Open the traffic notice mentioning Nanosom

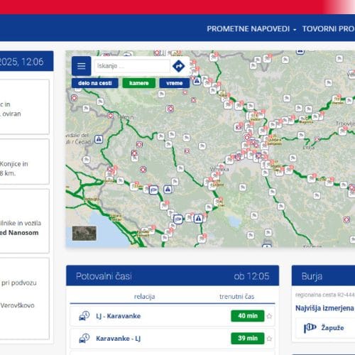24,221
